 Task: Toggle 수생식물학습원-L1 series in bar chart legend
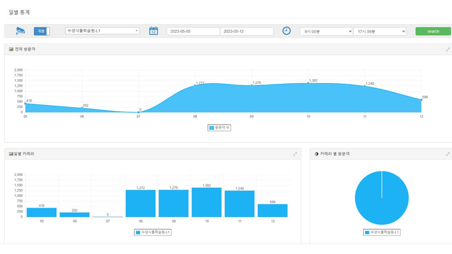[x=153, y=232]
